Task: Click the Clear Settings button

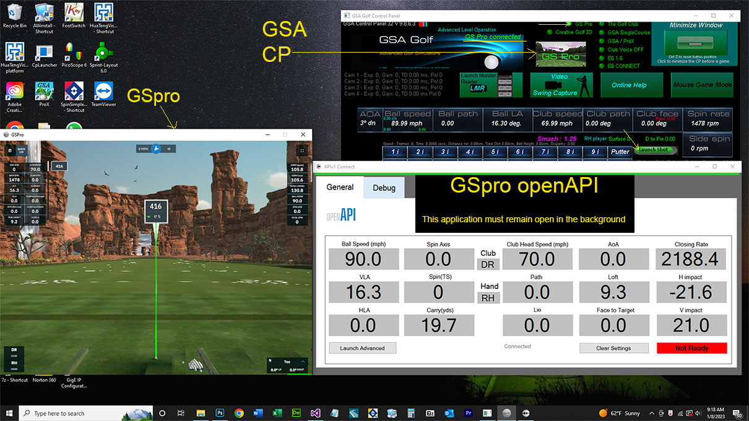Action: point(614,348)
